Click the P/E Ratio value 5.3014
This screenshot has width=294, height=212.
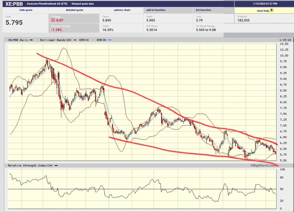pyautogui.click(x=152, y=30)
